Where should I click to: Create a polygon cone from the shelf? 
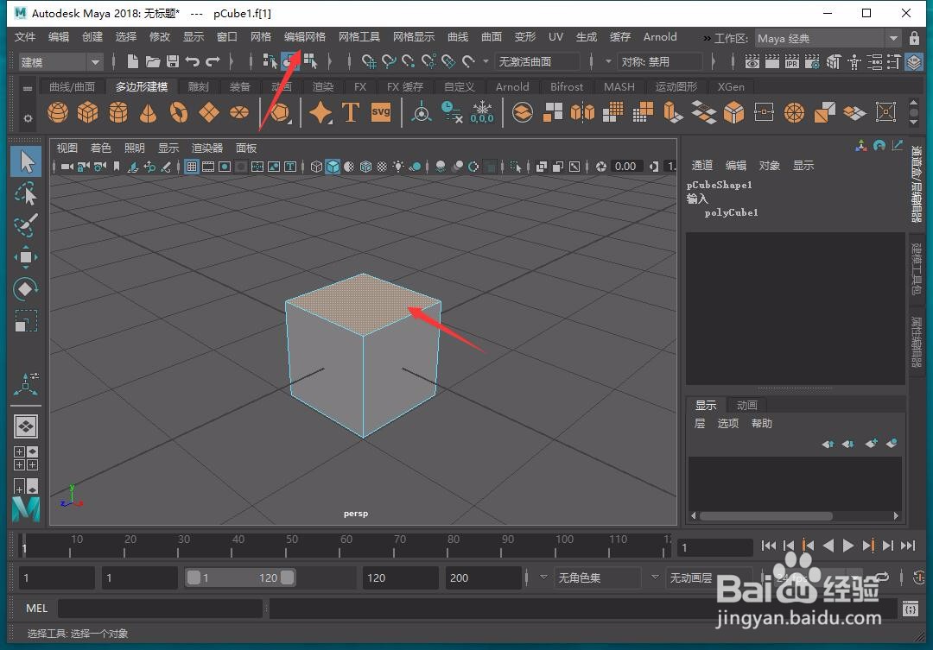149,112
